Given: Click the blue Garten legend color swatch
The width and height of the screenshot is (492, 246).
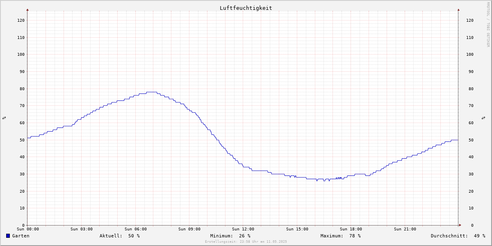Looking at the screenshot, I should point(8,236).
